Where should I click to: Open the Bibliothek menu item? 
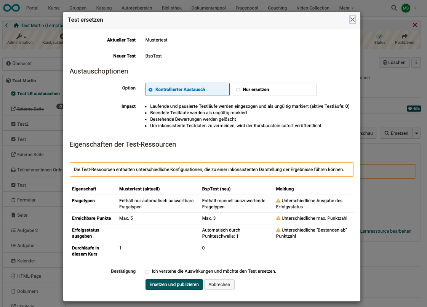[171, 7]
